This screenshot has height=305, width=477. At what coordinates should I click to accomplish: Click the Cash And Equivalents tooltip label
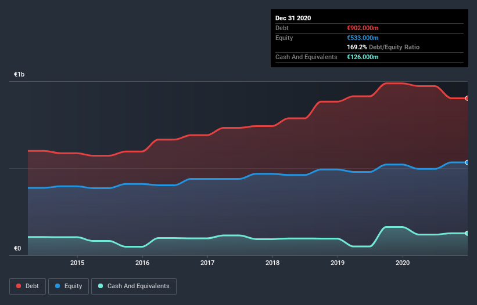[x=306, y=57]
